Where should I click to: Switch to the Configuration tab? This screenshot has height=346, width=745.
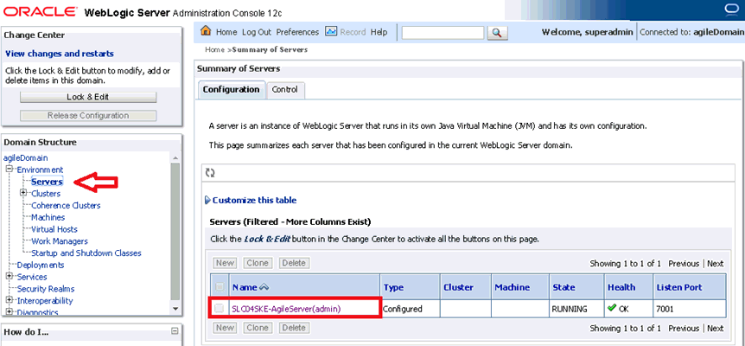[x=231, y=89]
